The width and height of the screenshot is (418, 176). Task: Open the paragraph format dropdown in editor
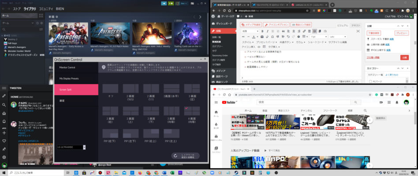coord(250,31)
